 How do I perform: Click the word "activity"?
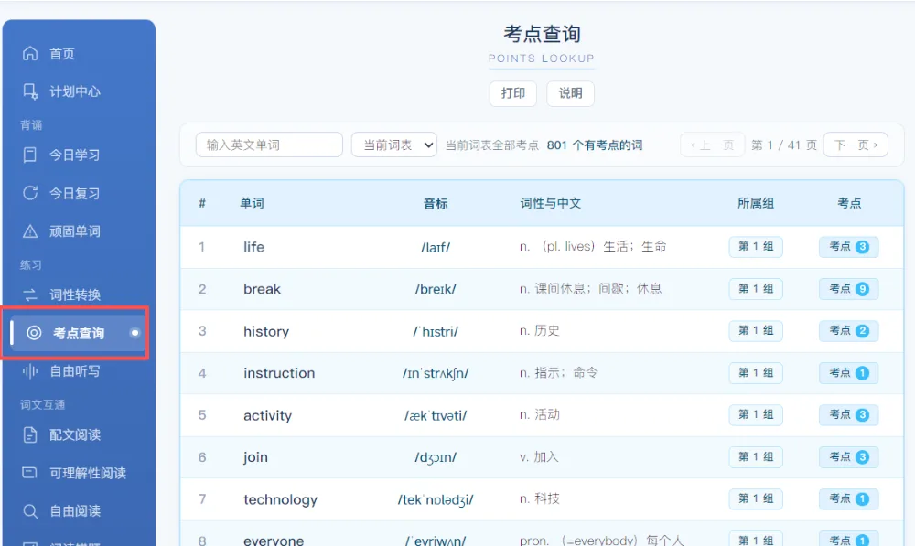267,415
